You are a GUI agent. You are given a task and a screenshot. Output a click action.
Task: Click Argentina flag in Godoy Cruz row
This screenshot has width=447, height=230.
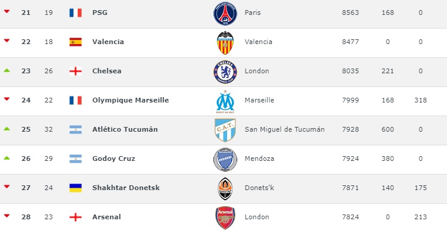(x=75, y=158)
